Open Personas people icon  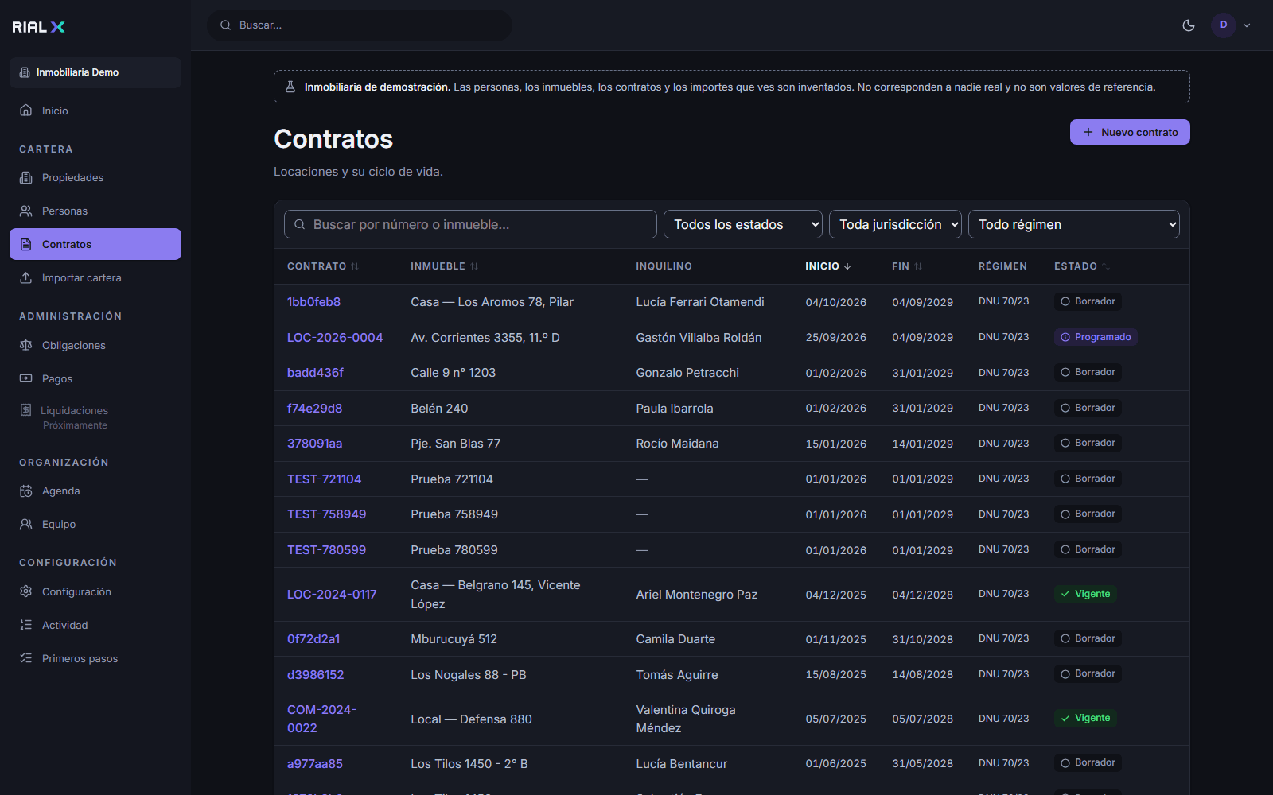click(26, 211)
